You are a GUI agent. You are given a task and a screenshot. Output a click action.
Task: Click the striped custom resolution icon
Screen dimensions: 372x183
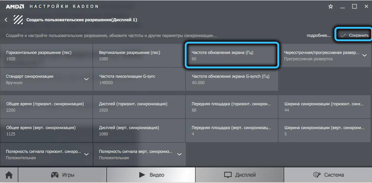pos(18,20)
